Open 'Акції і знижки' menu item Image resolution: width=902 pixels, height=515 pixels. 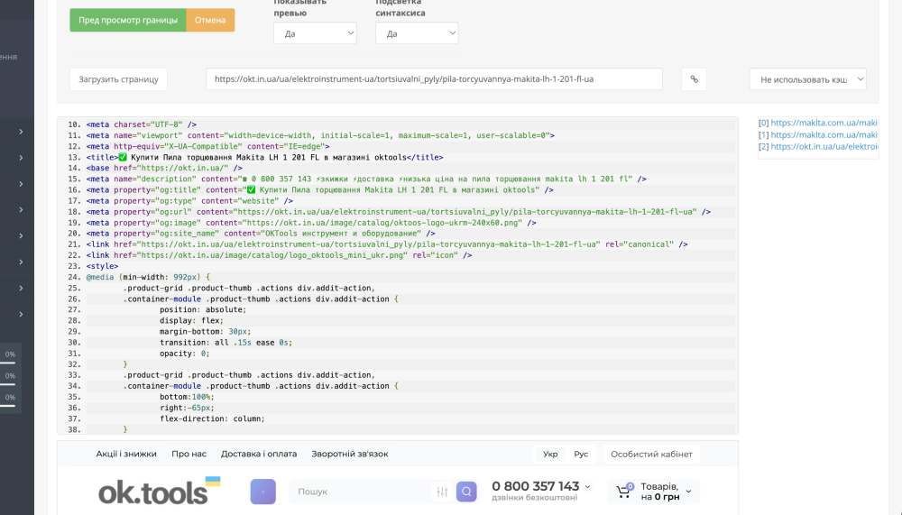pyautogui.click(x=126, y=454)
